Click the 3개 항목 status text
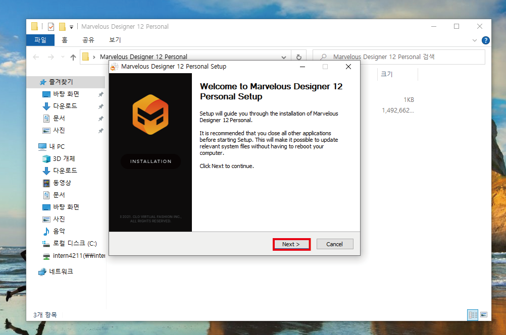 (x=45, y=315)
